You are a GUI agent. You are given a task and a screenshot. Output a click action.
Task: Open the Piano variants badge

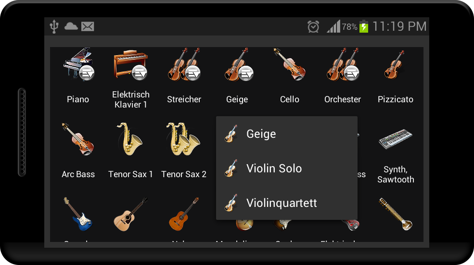pos(87,73)
